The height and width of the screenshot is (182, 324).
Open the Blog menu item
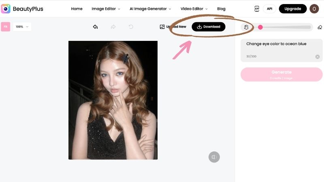pos(221,8)
